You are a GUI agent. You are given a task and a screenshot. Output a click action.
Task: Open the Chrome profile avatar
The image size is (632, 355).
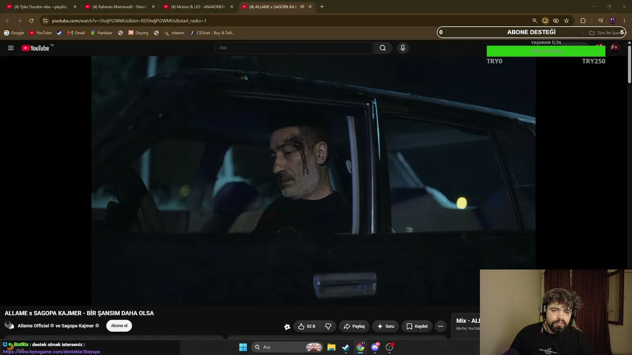[x=613, y=21]
